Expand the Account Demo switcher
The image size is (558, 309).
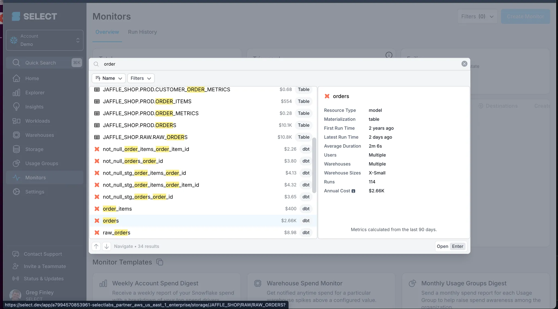tap(45, 40)
